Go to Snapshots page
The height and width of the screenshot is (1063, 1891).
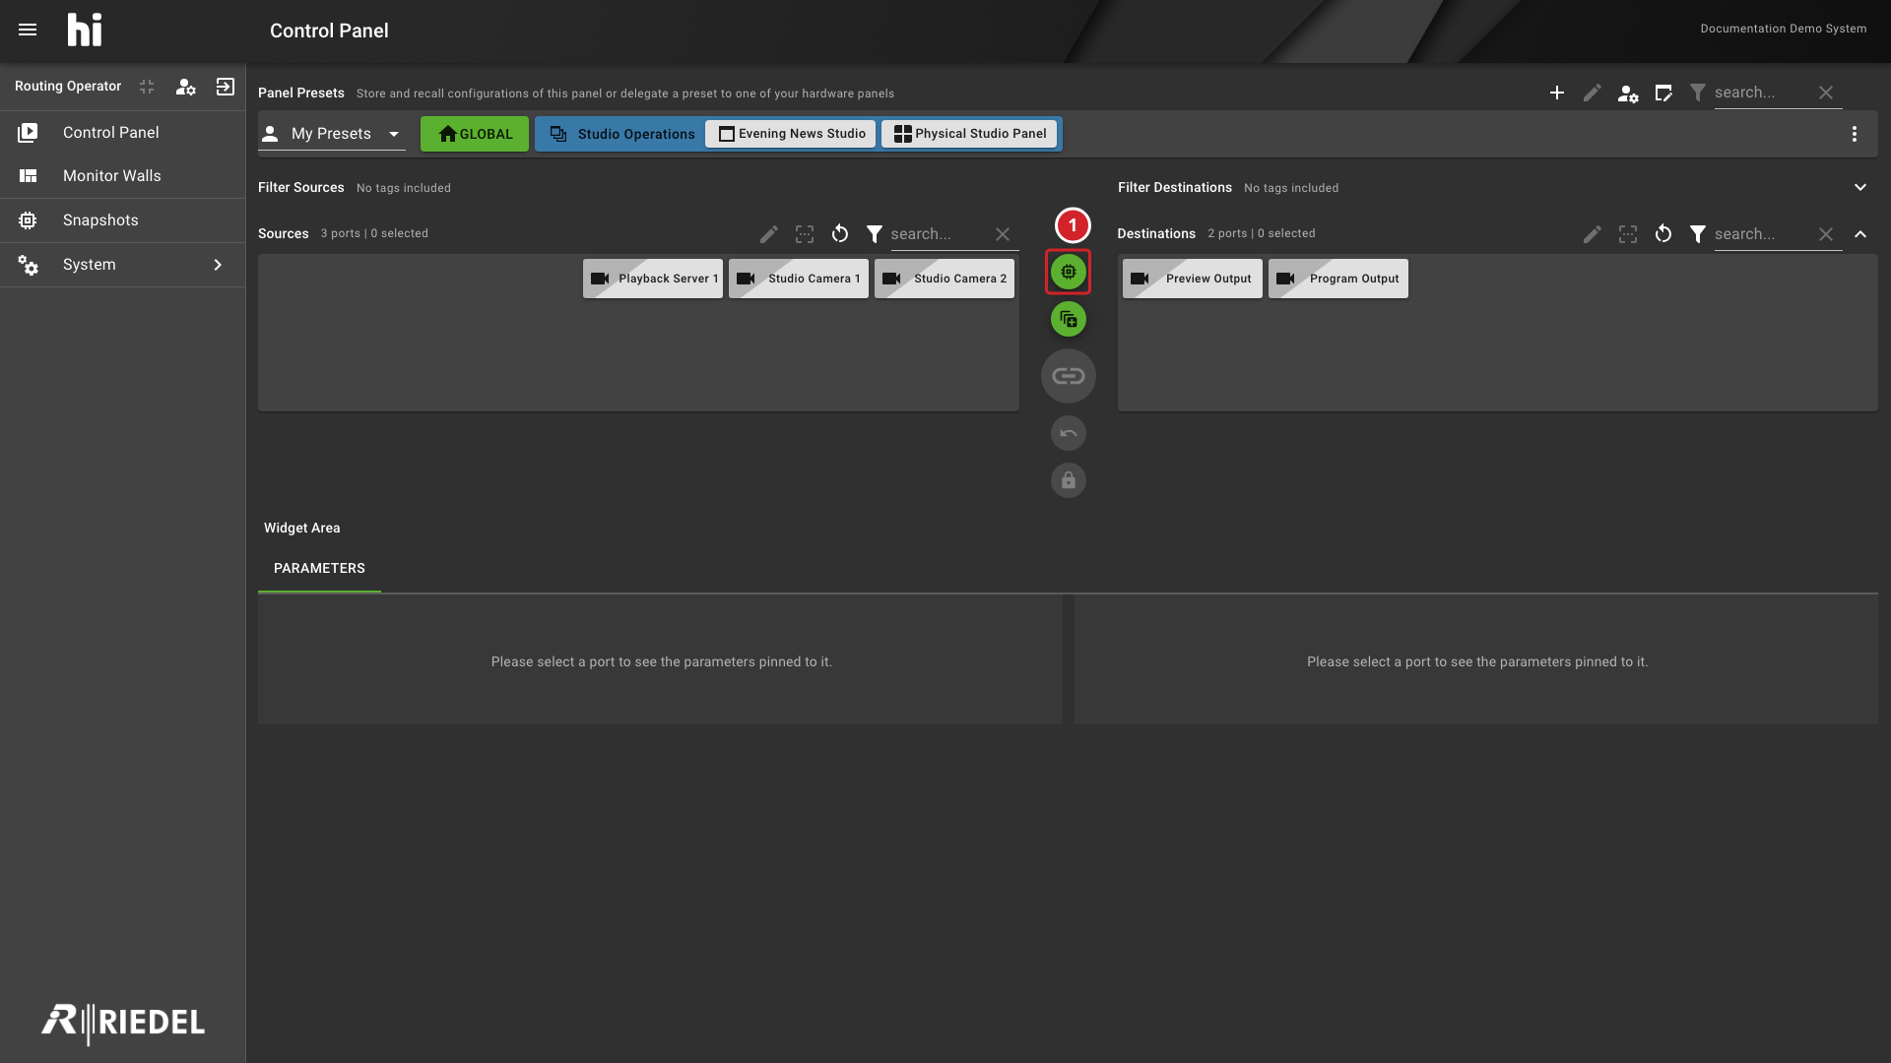tap(122, 220)
